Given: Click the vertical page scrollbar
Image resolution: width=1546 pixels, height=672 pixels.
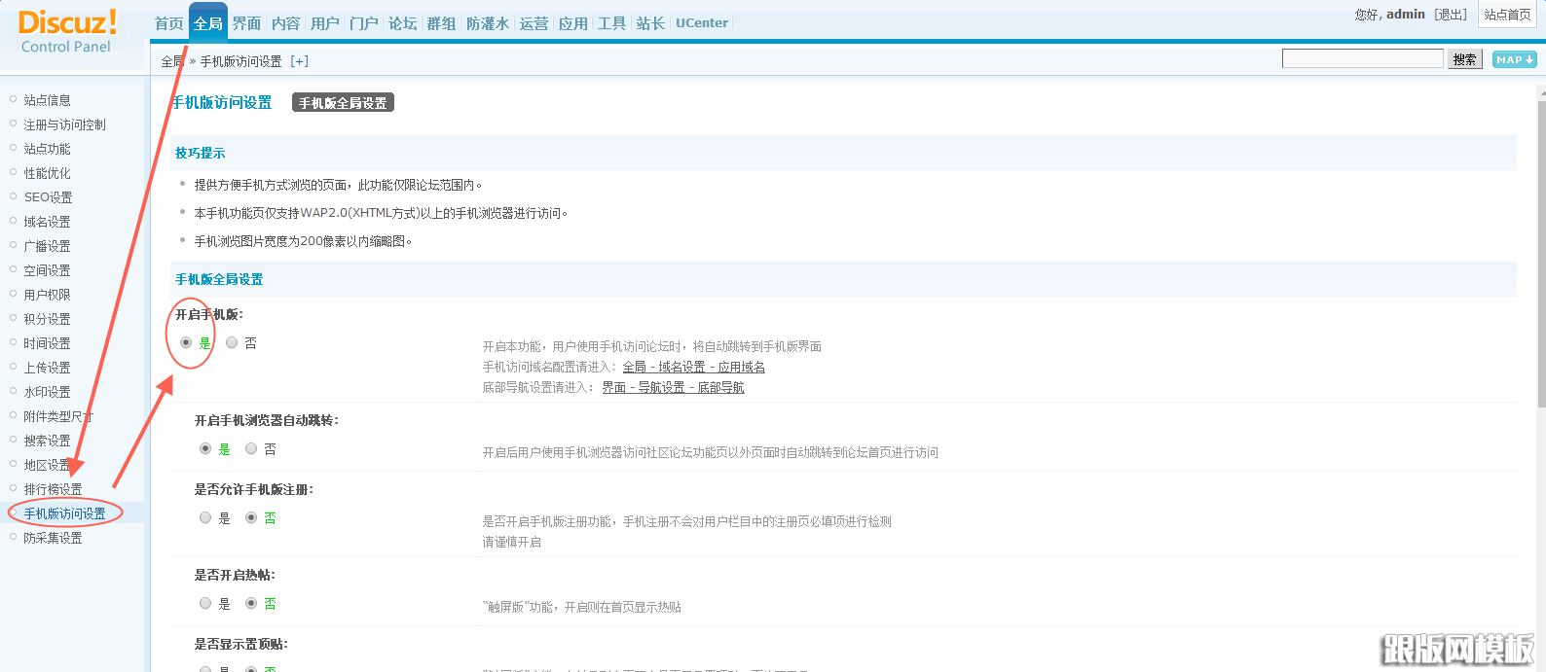Looking at the screenshot, I should point(1540,253).
